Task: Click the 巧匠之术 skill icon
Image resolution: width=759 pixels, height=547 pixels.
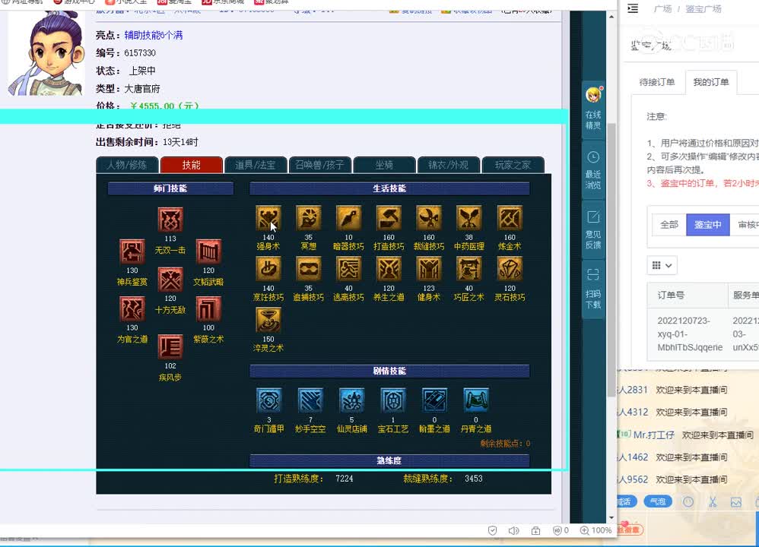Action: (469, 268)
